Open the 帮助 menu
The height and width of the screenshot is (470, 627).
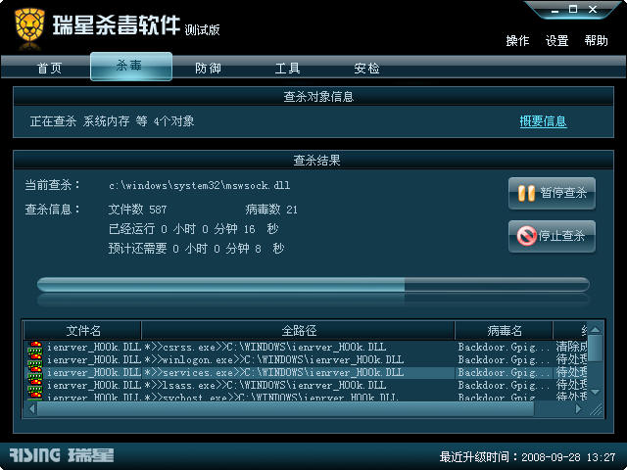point(596,40)
